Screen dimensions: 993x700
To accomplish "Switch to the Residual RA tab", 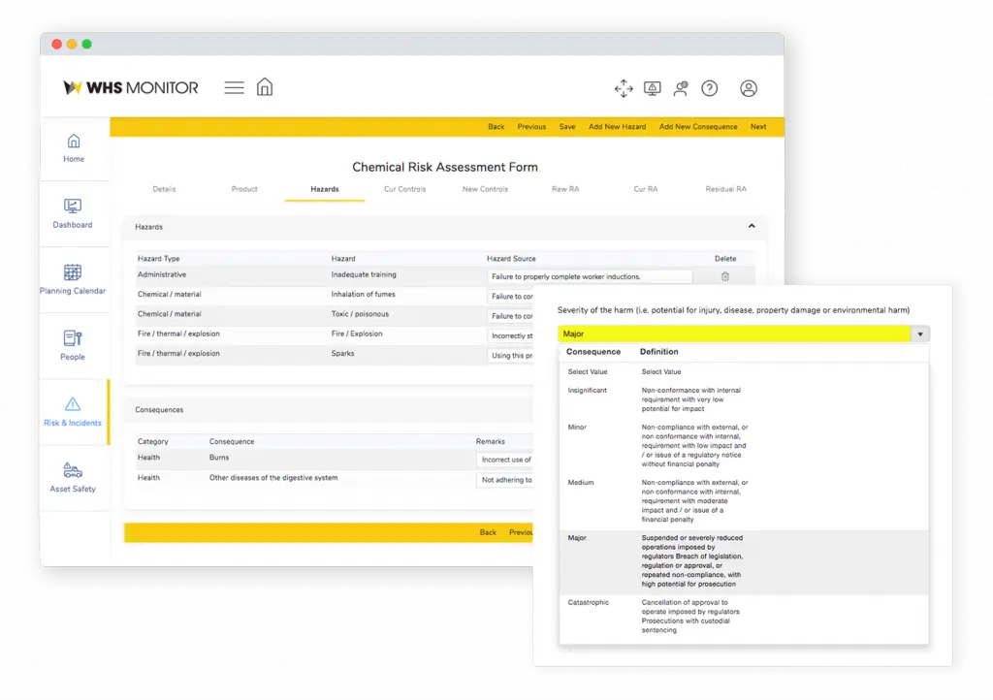I will (725, 189).
